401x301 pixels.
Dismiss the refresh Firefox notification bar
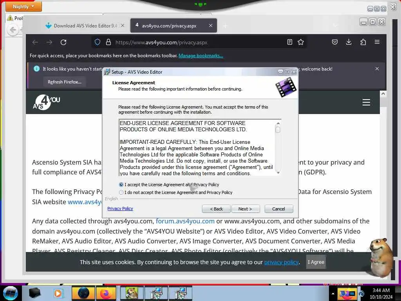point(377,69)
